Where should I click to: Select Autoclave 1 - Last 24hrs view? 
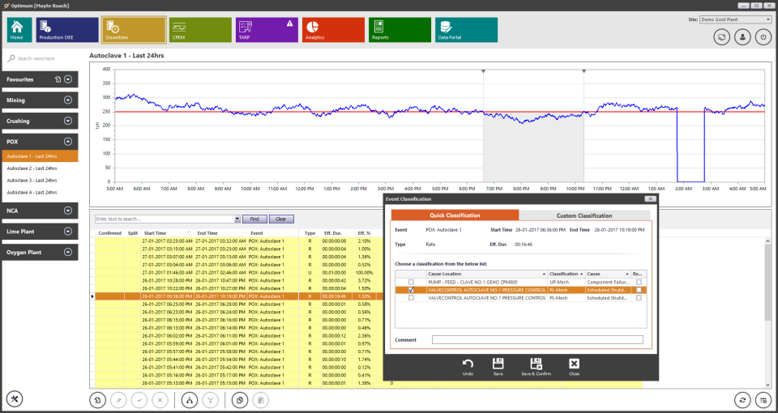click(x=40, y=156)
